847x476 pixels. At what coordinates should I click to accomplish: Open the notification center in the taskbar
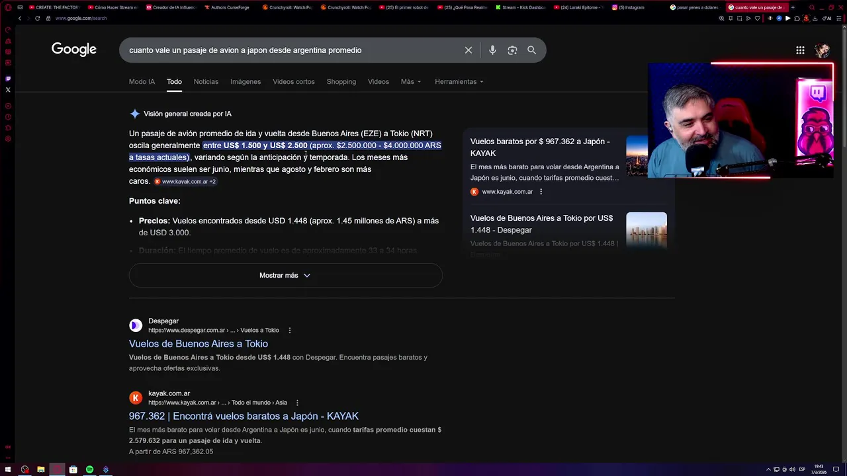[x=836, y=469]
